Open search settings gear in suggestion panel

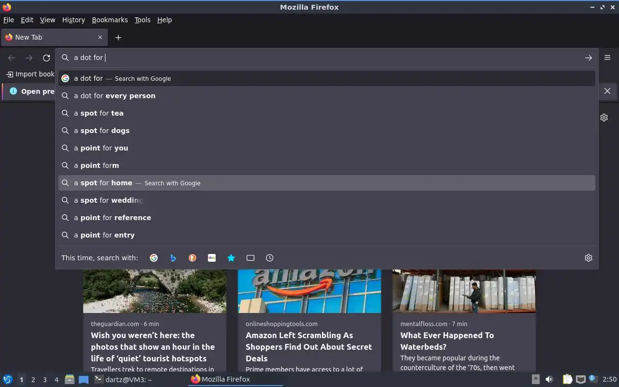click(589, 258)
